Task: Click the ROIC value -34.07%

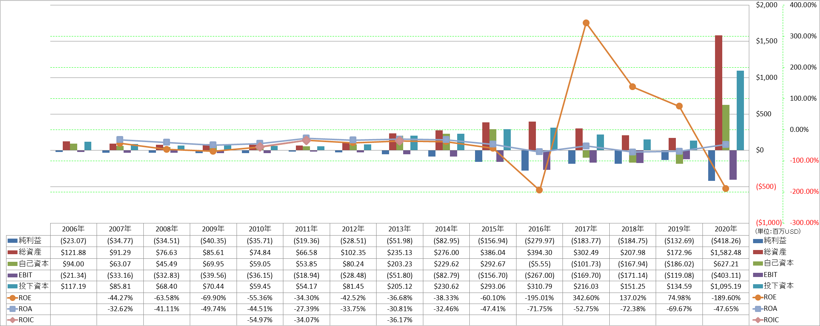Action: tap(307, 320)
